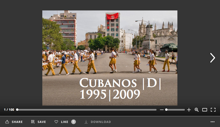This screenshot has height=127, width=220.
Task: Enter fullscreen mode
Action: [213, 110]
